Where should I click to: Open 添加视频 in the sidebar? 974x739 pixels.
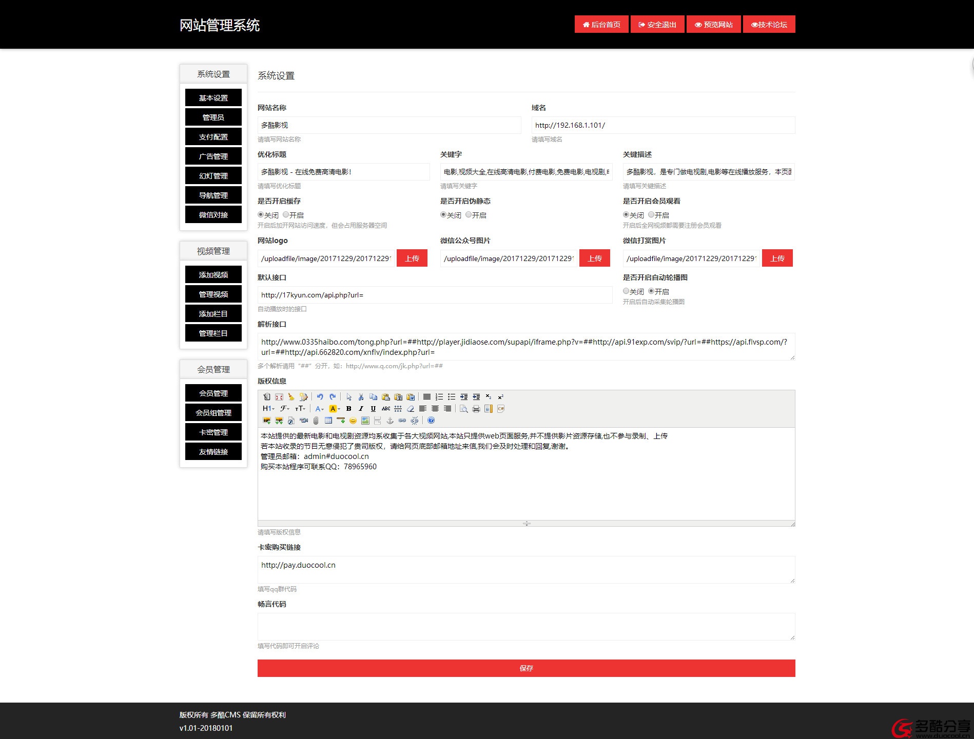tap(213, 275)
